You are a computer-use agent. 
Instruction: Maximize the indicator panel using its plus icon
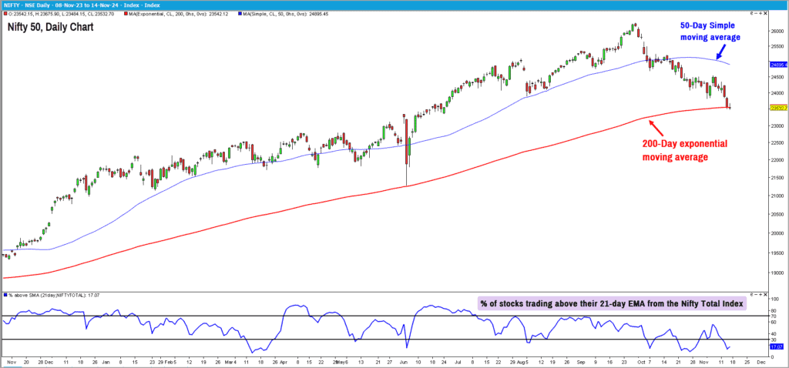760,294
